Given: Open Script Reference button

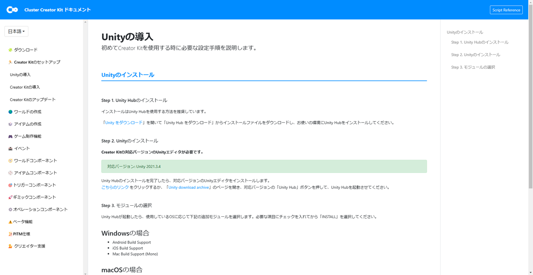Looking at the screenshot, I should pyautogui.click(x=506, y=10).
